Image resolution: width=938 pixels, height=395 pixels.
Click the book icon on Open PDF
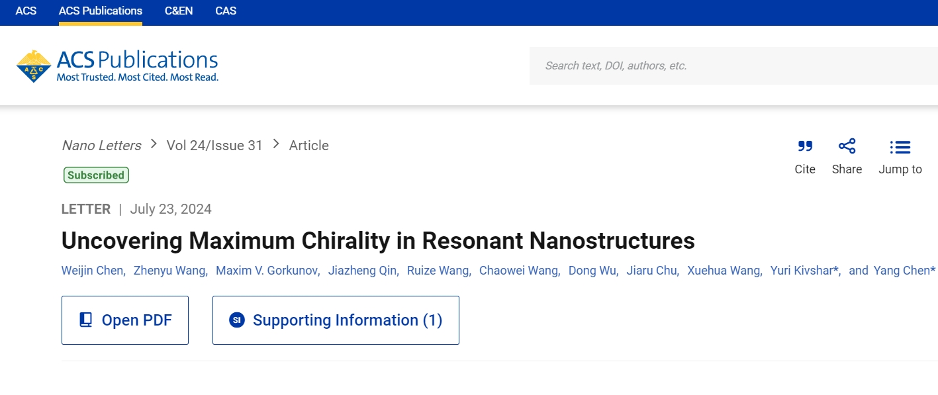[x=86, y=320]
